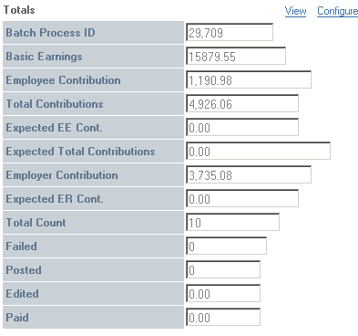Focus the Employer Contribution field
358x336 pixels.
tap(249, 174)
